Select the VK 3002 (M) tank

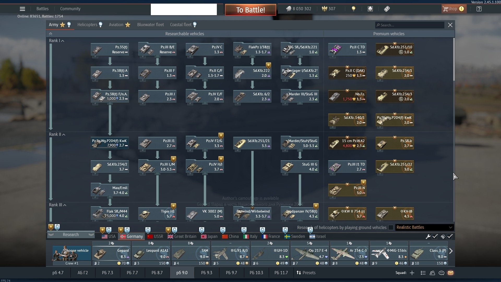[x=205, y=214]
